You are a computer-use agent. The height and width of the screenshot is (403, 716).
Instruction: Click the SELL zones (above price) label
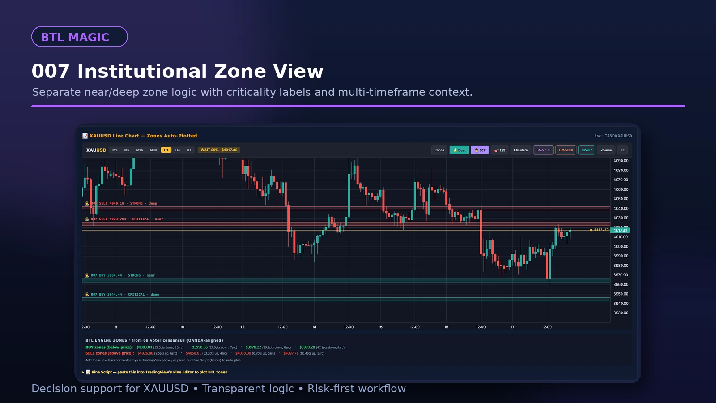tap(110, 353)
